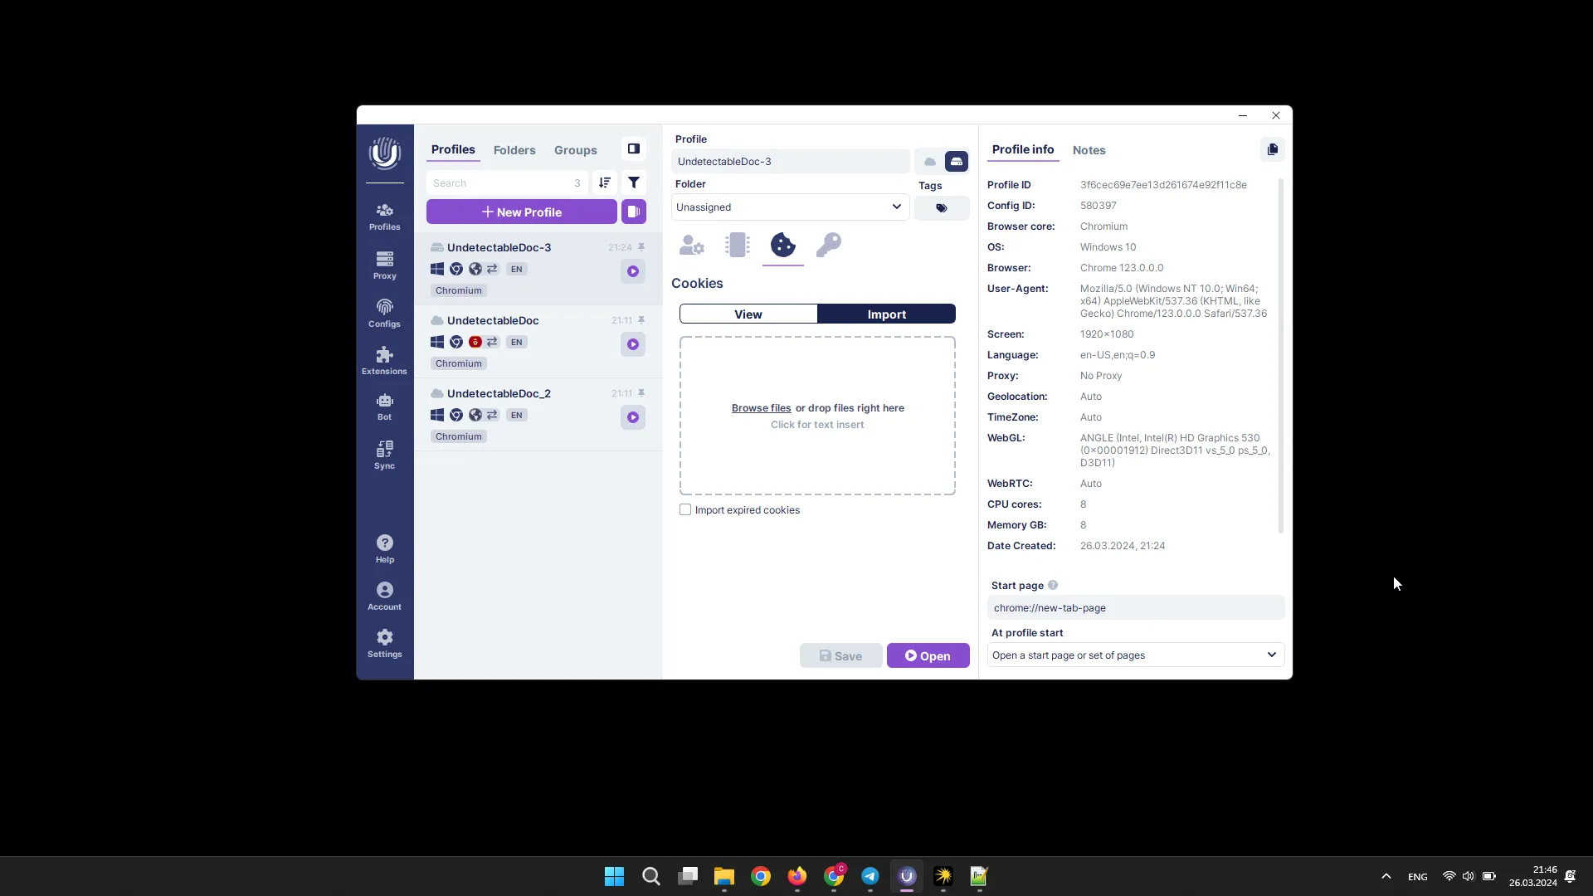
Task: Click the Browse files link
Action: (x=761, y=407)
